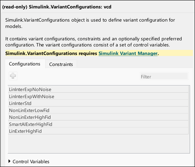Click the add configuration plus icon

(x=13, y=76)
